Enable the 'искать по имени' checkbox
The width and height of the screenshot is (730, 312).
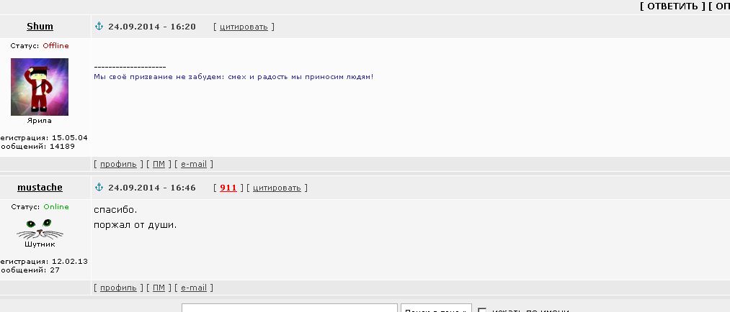point(483,309)
